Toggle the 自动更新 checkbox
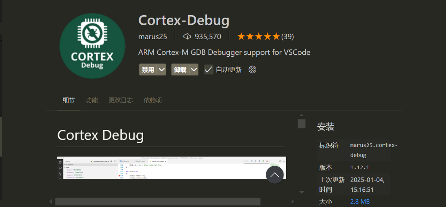This screenshot has height=207, width=446. (209, 70)
